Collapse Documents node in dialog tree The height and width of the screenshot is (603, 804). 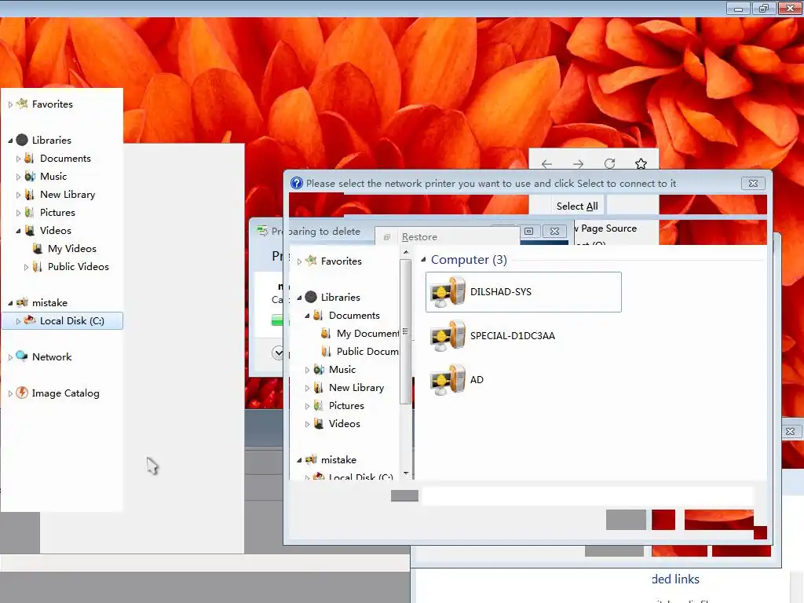point(307,316)
